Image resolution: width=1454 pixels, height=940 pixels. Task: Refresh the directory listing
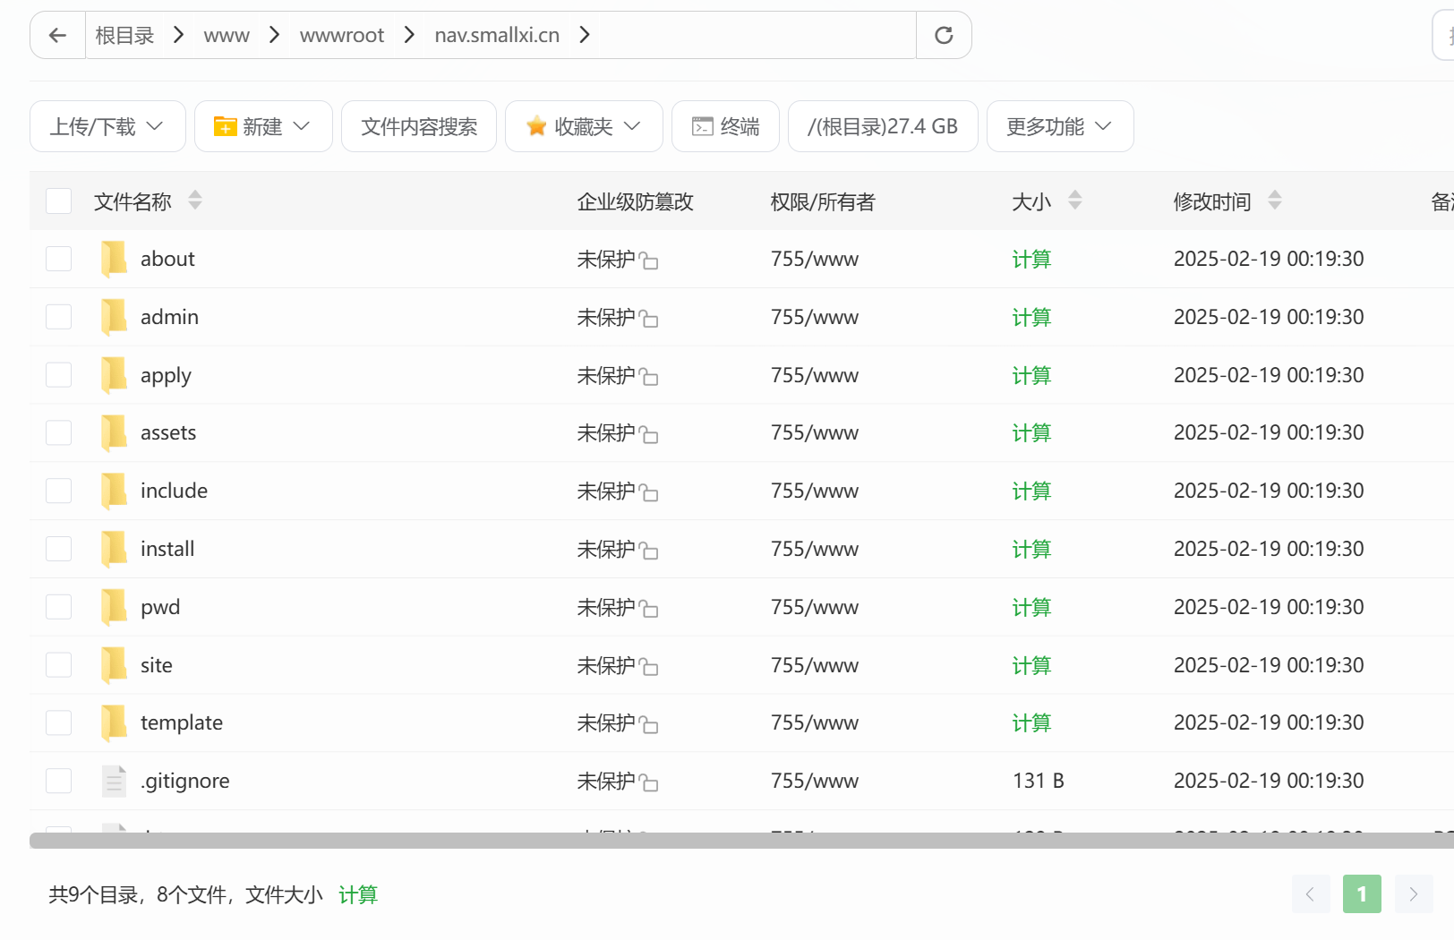click(x=944, y=35)
